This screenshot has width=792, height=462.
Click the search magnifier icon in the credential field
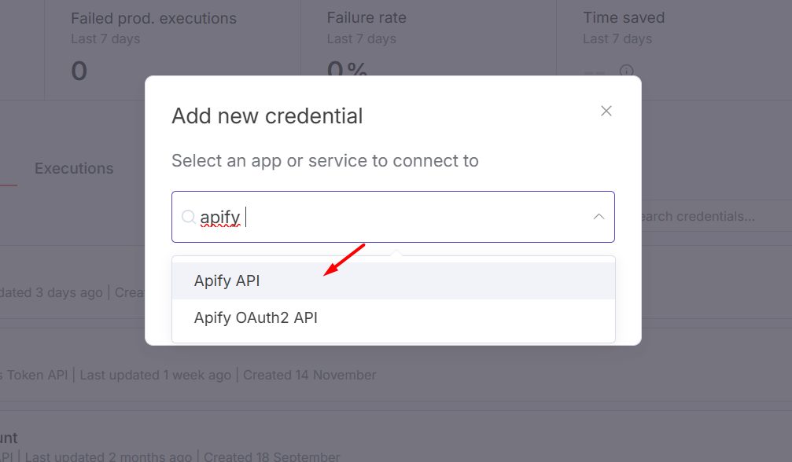(x=189, y=217)
